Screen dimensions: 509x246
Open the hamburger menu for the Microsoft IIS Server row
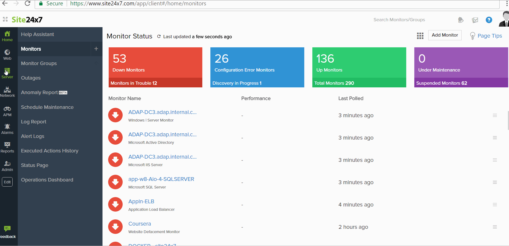coord(495,160)
